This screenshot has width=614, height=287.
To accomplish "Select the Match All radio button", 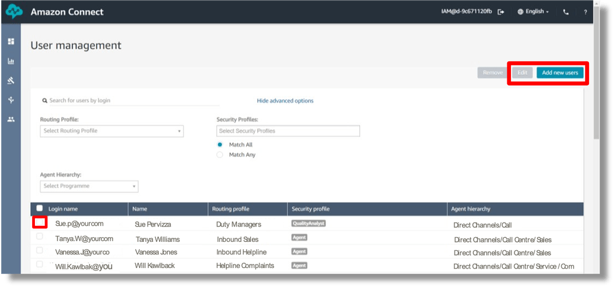I will (220, 145).
